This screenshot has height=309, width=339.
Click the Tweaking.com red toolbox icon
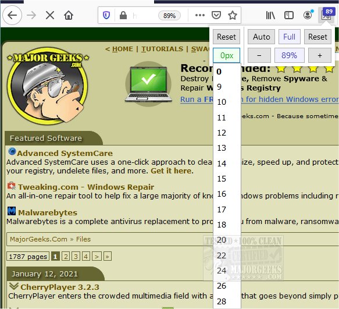tap(12, 186)
